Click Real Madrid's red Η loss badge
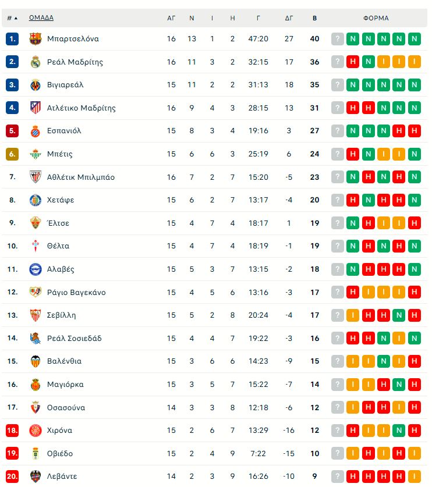This screenshot has height=487, width=432. tap(353, 62)
